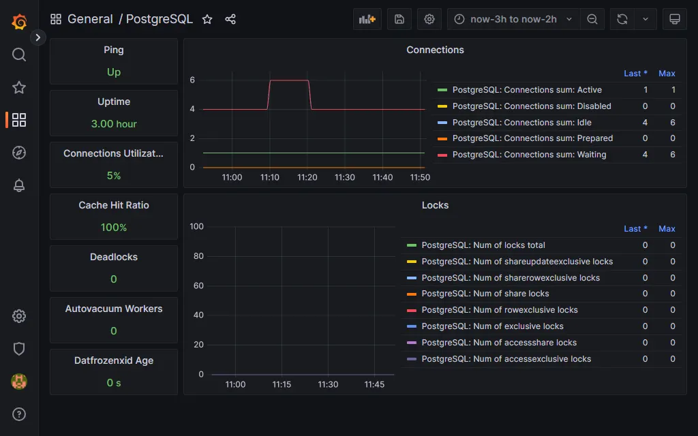Share the dashboard with share icon
698x436 pixels.
point(230,19)
